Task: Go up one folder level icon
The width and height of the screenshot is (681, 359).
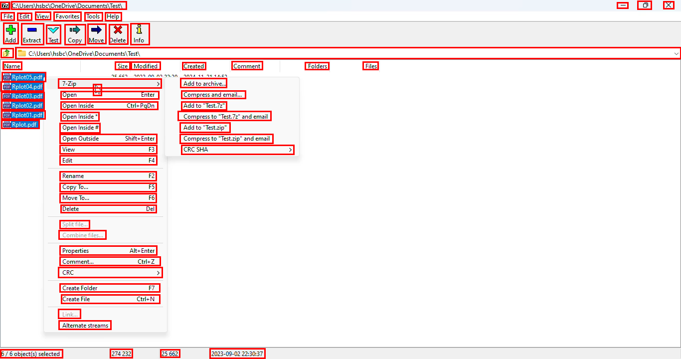Action: [6, 53]
